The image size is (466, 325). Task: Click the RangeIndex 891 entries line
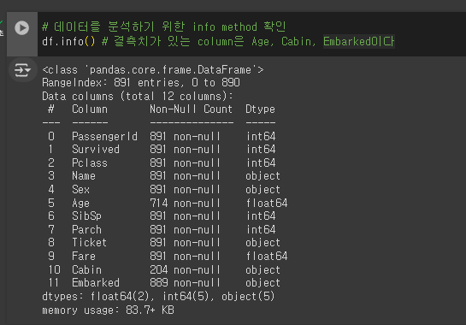(x=141, y=83)
